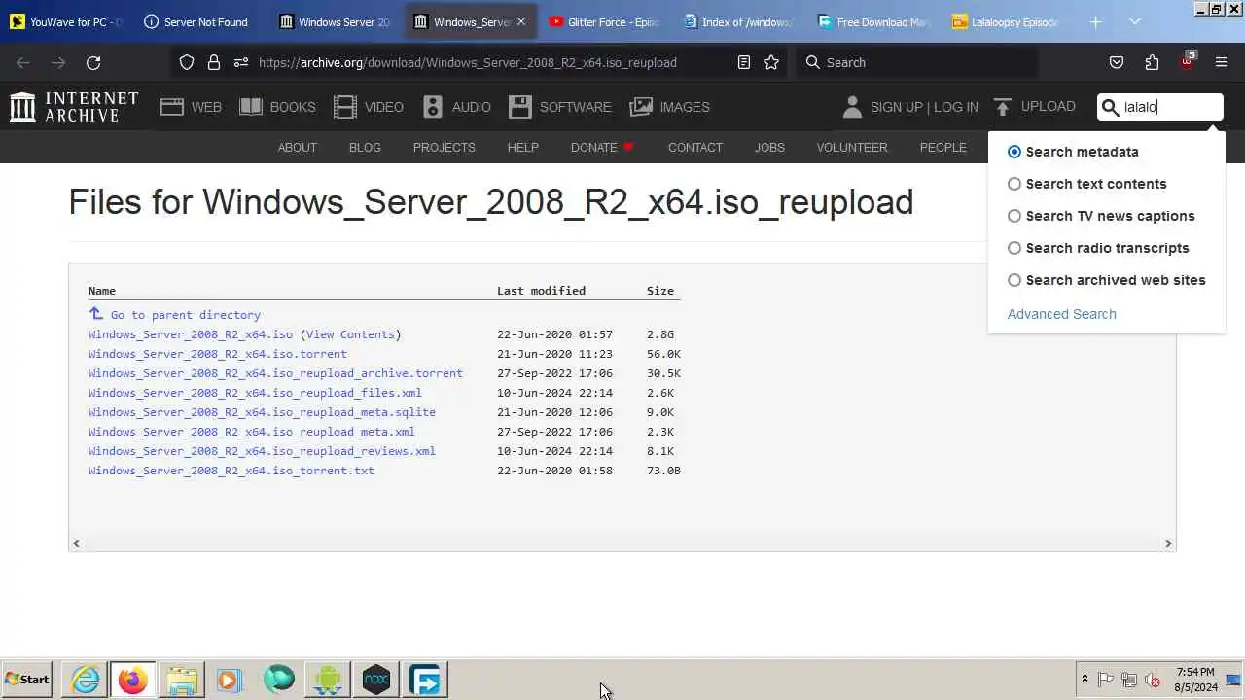Open the iso_torrent.txt file
This screenshot has width=1245, height=700.
(x=231, y=471)
